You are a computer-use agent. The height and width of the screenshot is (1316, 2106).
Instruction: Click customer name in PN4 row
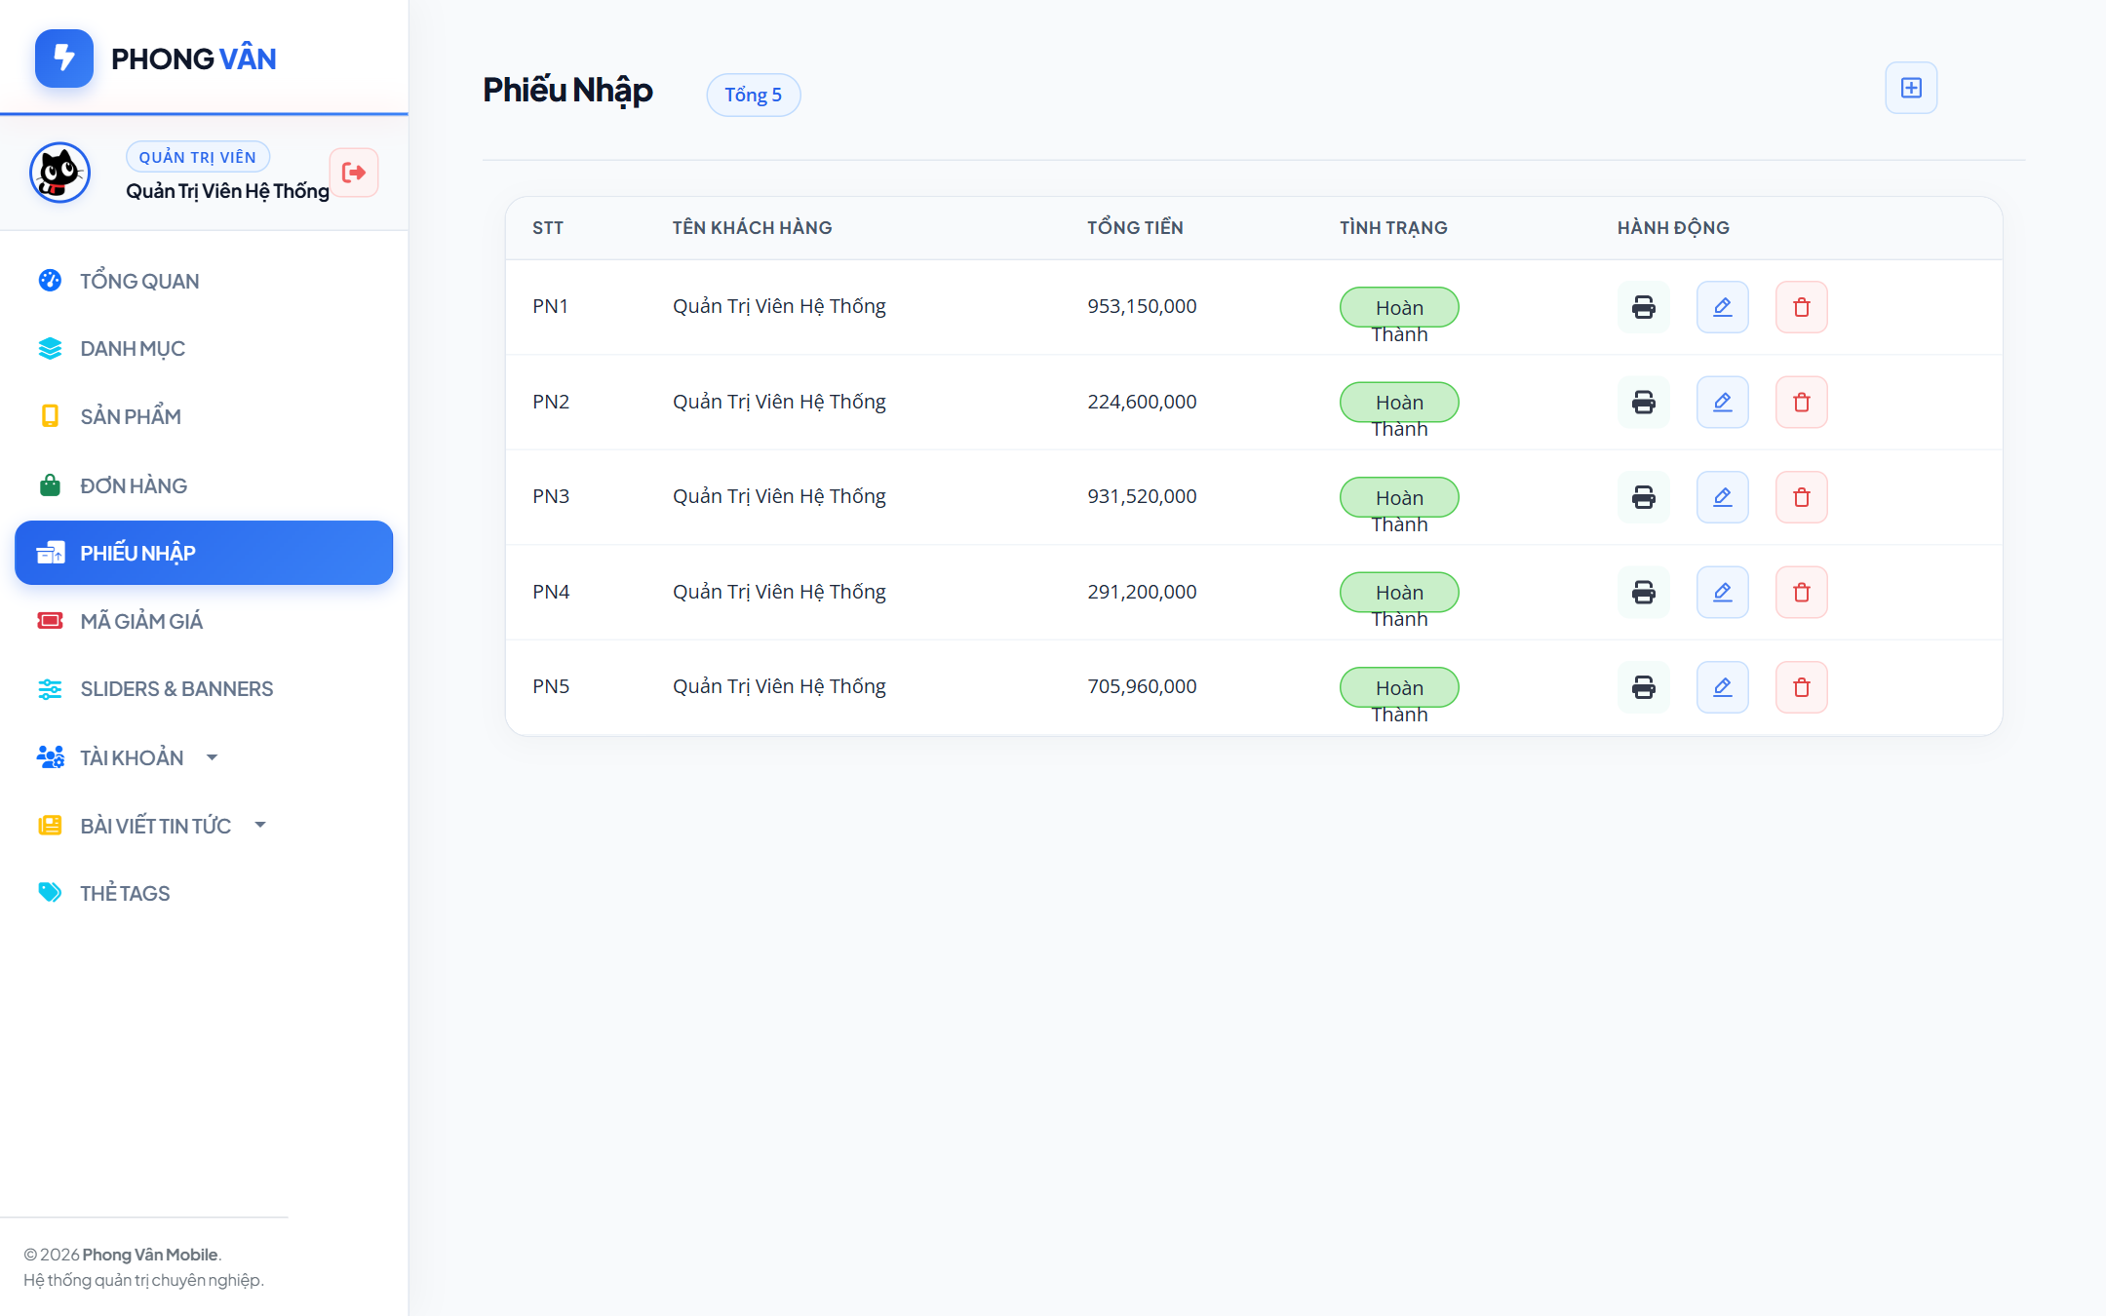click(779, 592)
